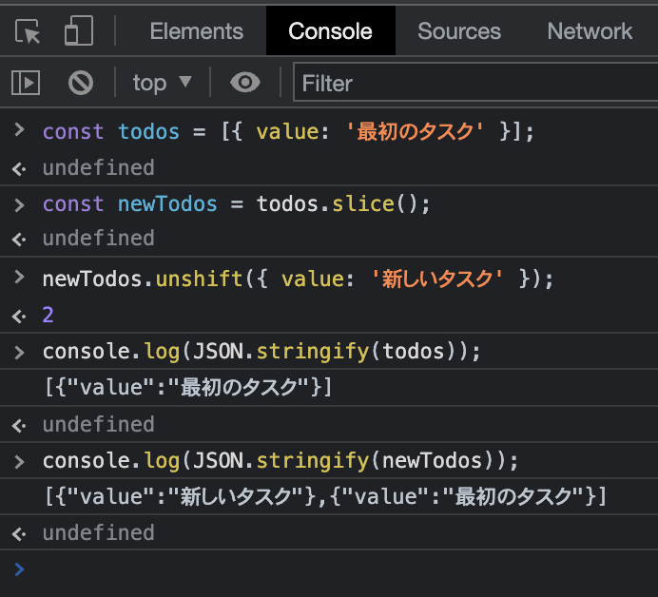The width and height of the screenshot is (658, 597).
Task: Open the Sources tab
Action: (x=459, y=31)
